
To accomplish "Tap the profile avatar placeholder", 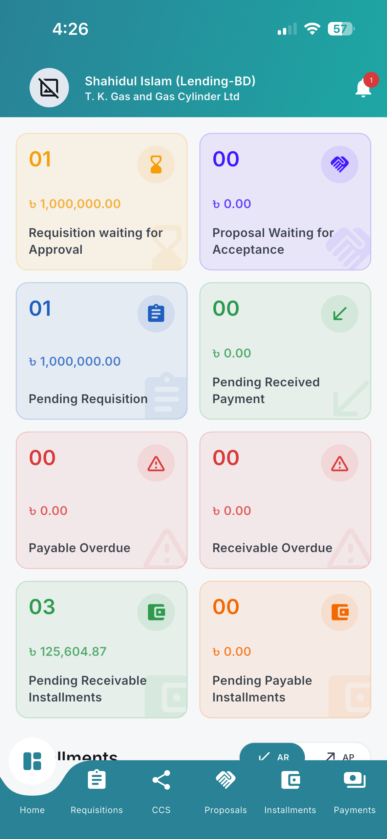I will [49, 88].
